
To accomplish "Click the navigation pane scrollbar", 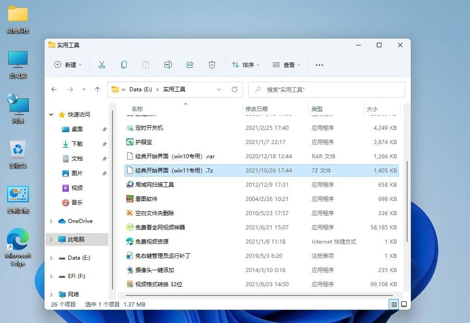I will [112, 200].
